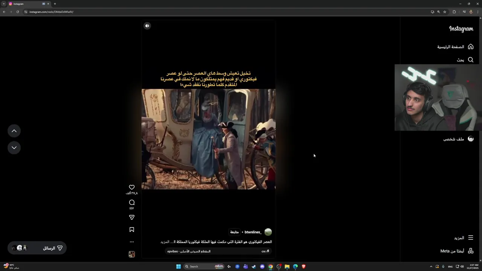482x271 pixels.
Task: Open the Windows Start button
Action: click(x=178, y=266)
